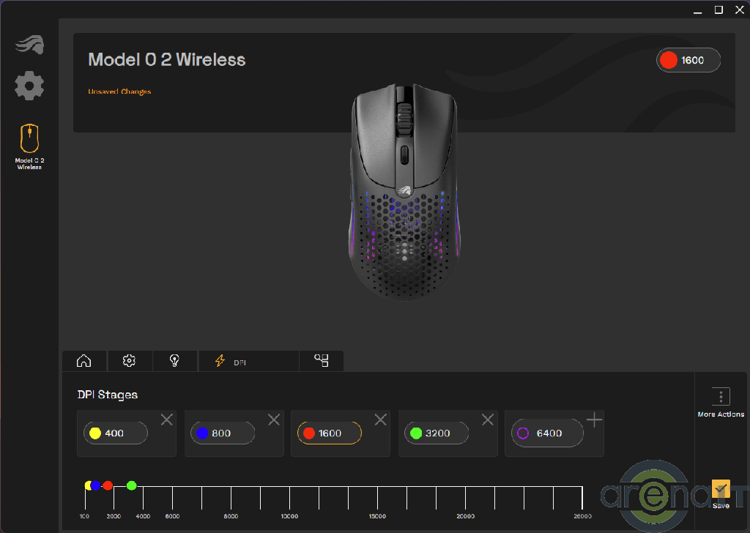The height and width of the screenshot is (533, 750).
Task: Click the green marker on DPI slider
Action: [x=132, y=485]
